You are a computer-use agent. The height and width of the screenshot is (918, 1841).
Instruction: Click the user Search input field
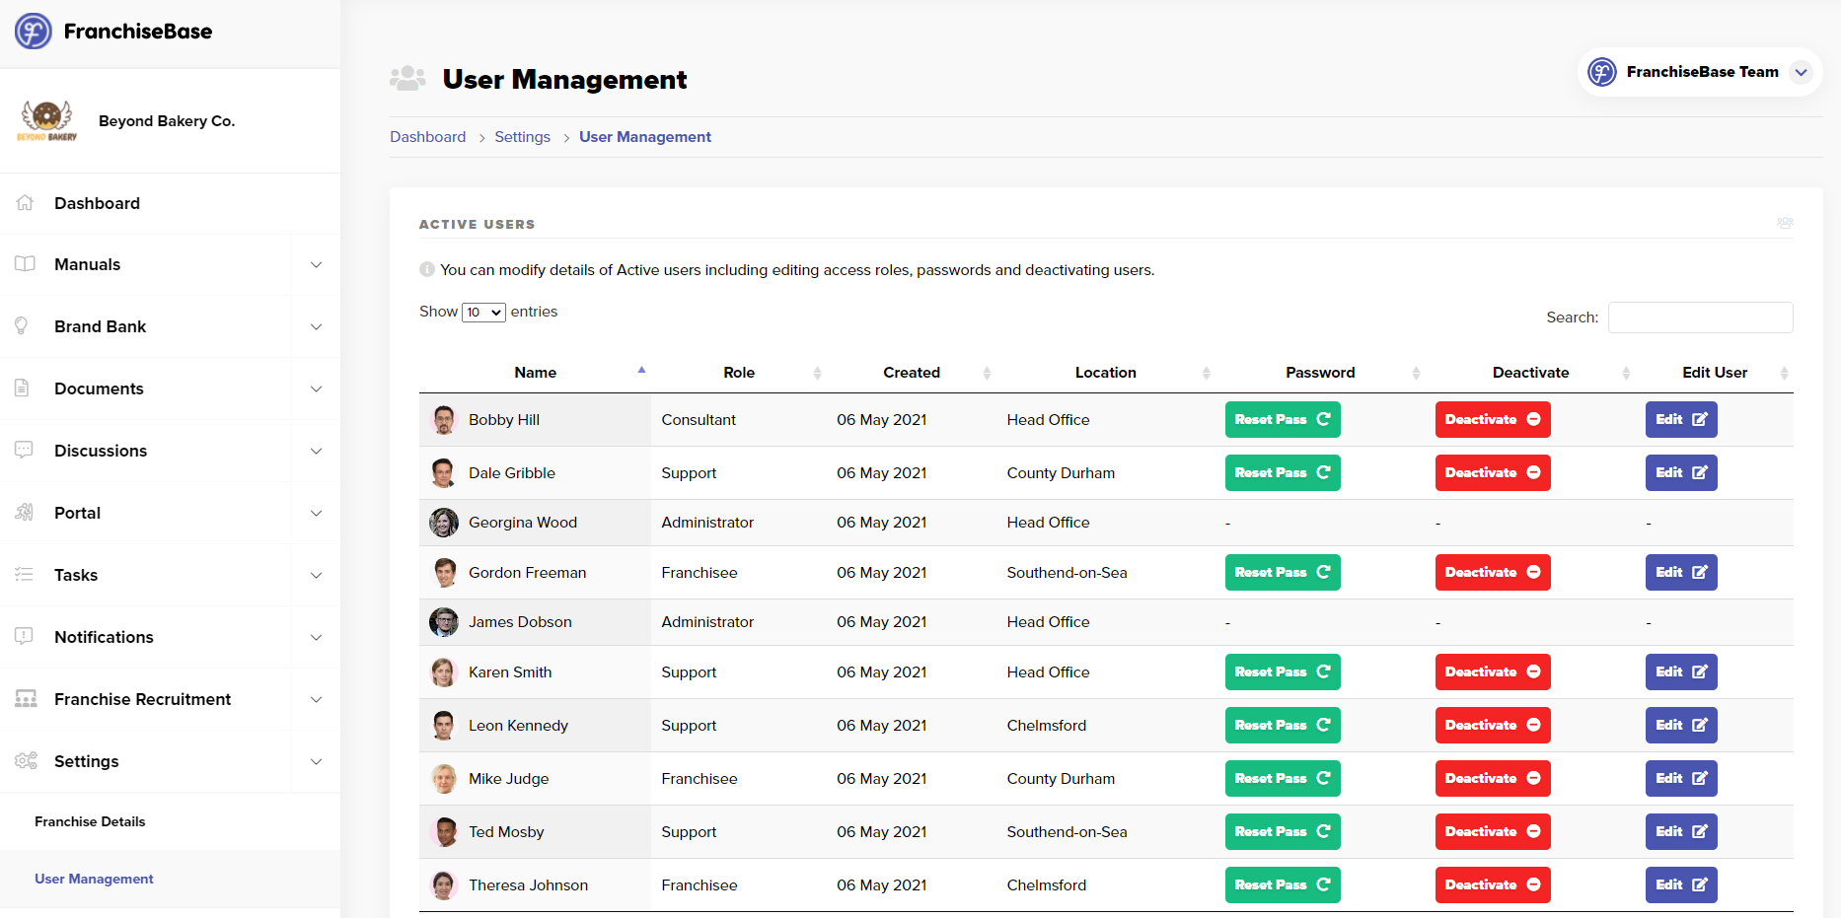click(1700, 318)
